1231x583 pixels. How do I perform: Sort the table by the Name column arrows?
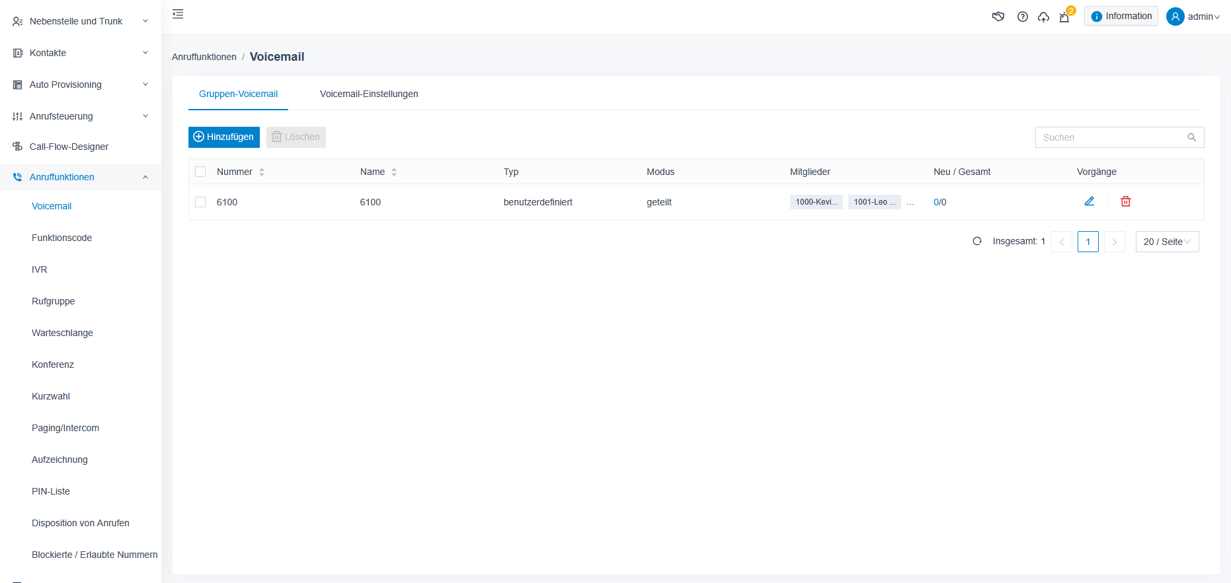click(x=394, y=172)
